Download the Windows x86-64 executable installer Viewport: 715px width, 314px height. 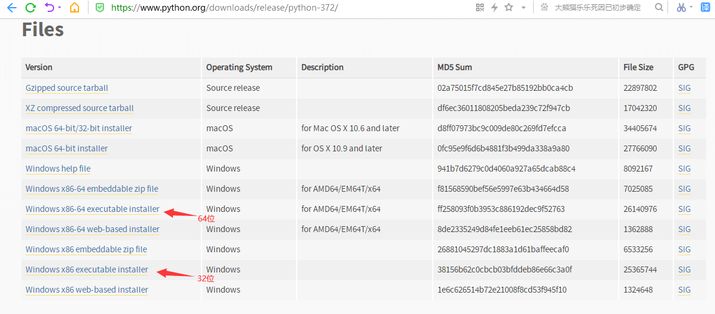tap(92, 209)
